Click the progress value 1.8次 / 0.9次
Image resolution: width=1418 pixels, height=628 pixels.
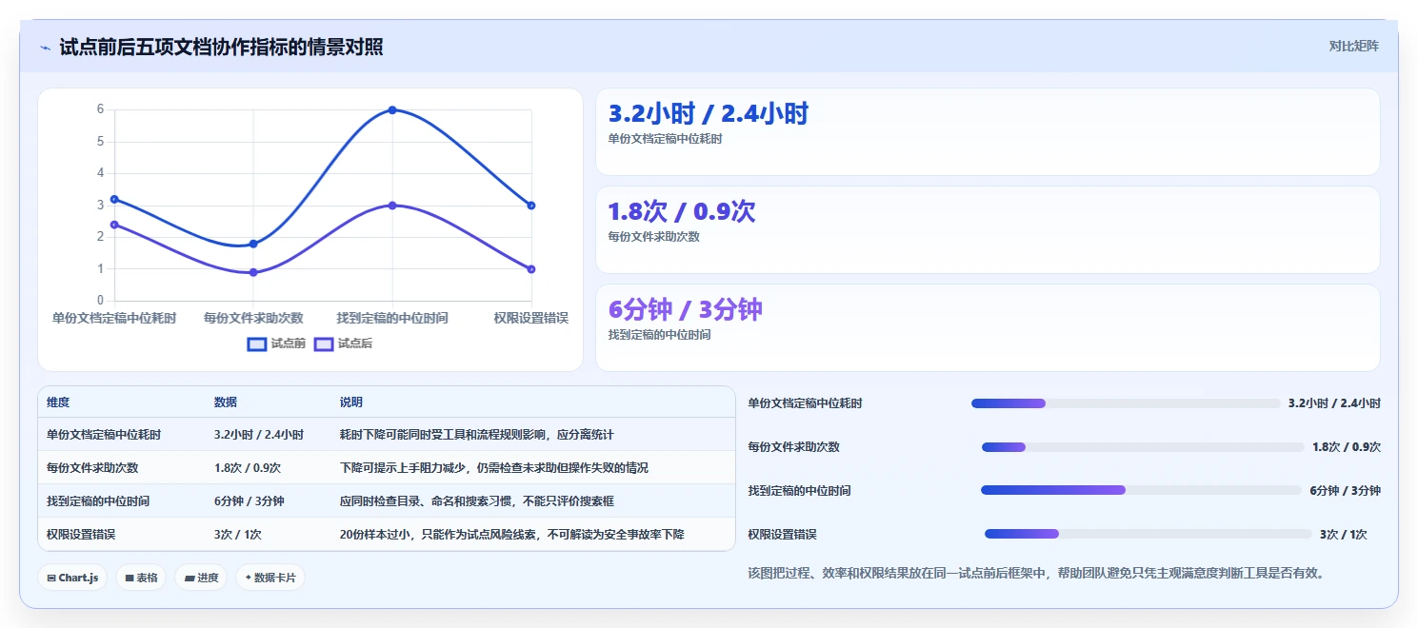tap(1347, 447)
